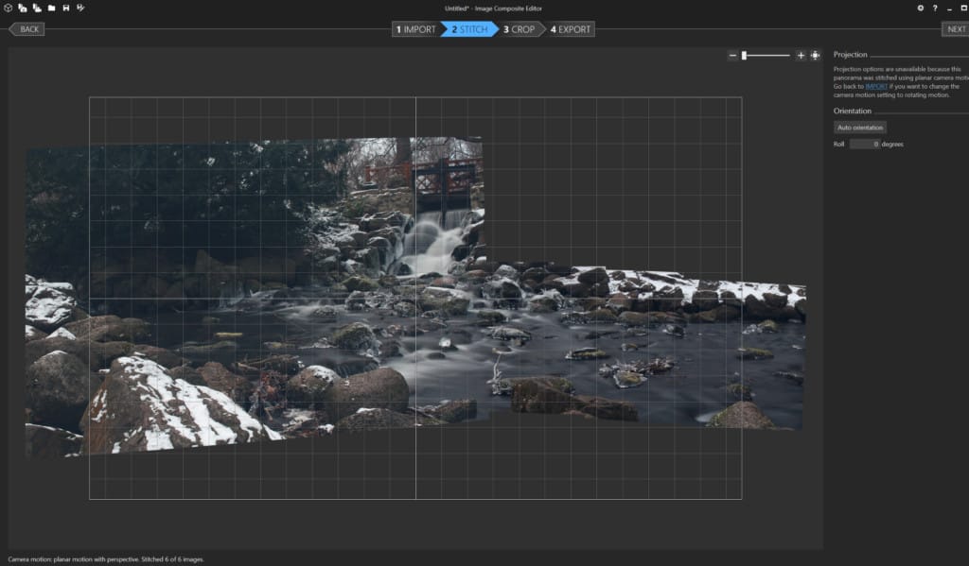Save the project with the floppy disk icon
Image resolution: width=969 pixels, height=566 pixels.
(x=65, y=8)
